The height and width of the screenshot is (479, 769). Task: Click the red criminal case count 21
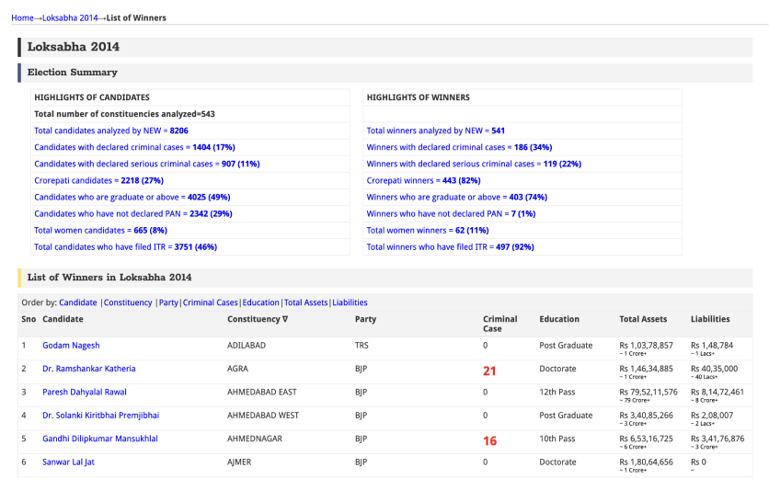pyautogui.click(x=489, y=371)
